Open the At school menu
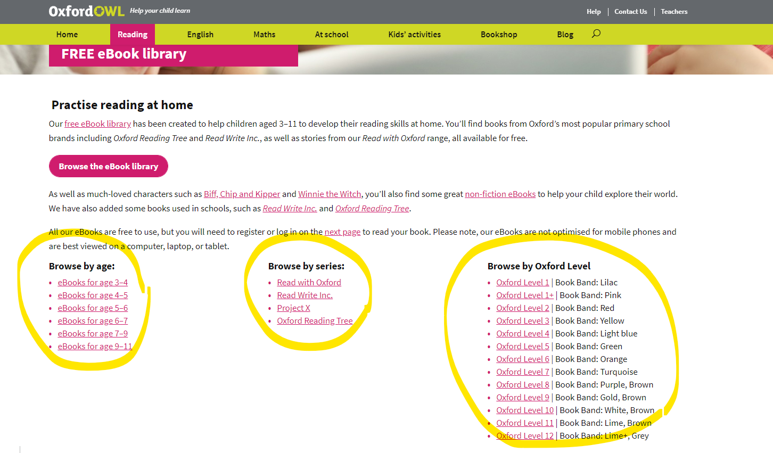The image size is (773, 453). [x=332, y=35]
